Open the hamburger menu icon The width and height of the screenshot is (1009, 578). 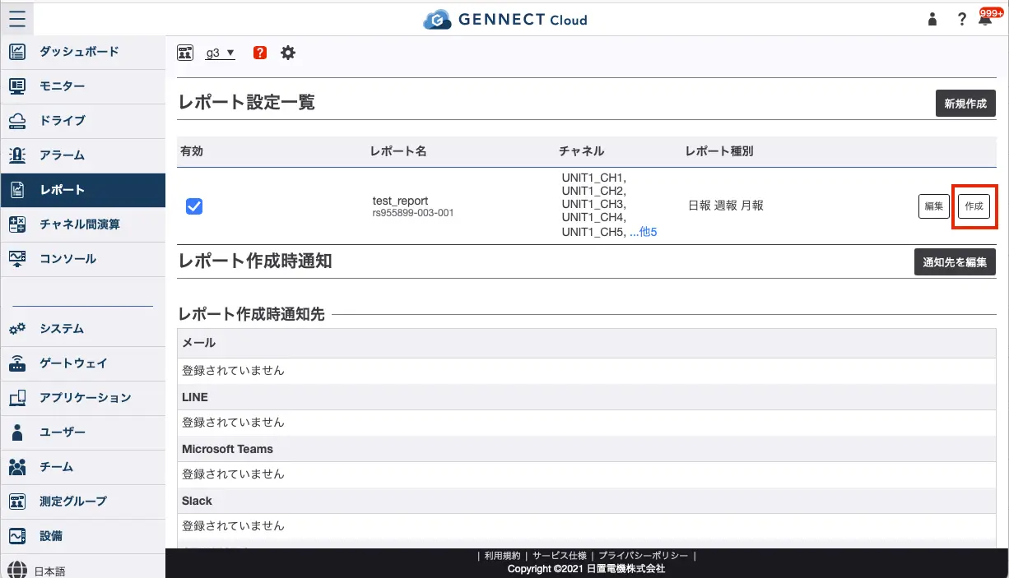click(x=17, y=18)
